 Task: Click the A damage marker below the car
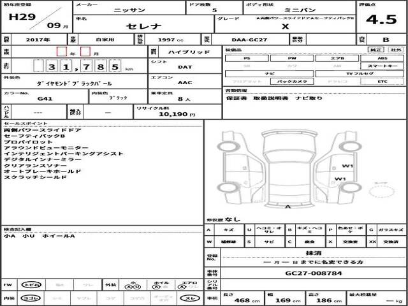click(288, 208)
